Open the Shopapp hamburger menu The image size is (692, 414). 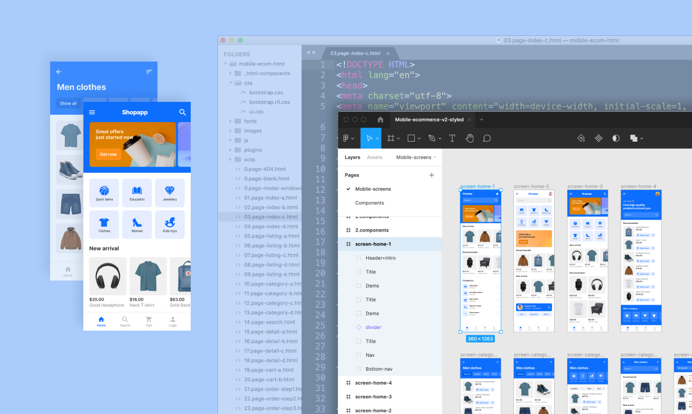[x=92, y=112]
